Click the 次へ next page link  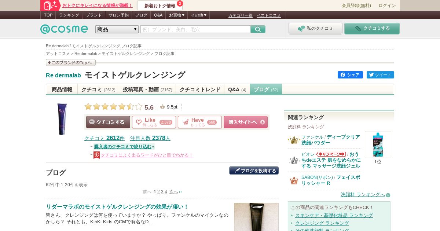tap(174, 192)
